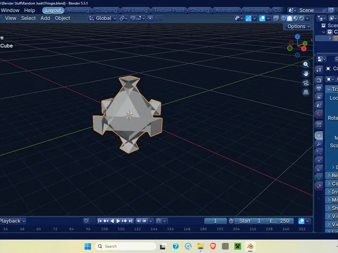Open the Tool properties tab (wrench-screwdriver)
Screen dimensions: 338x253
click(319, 70)
